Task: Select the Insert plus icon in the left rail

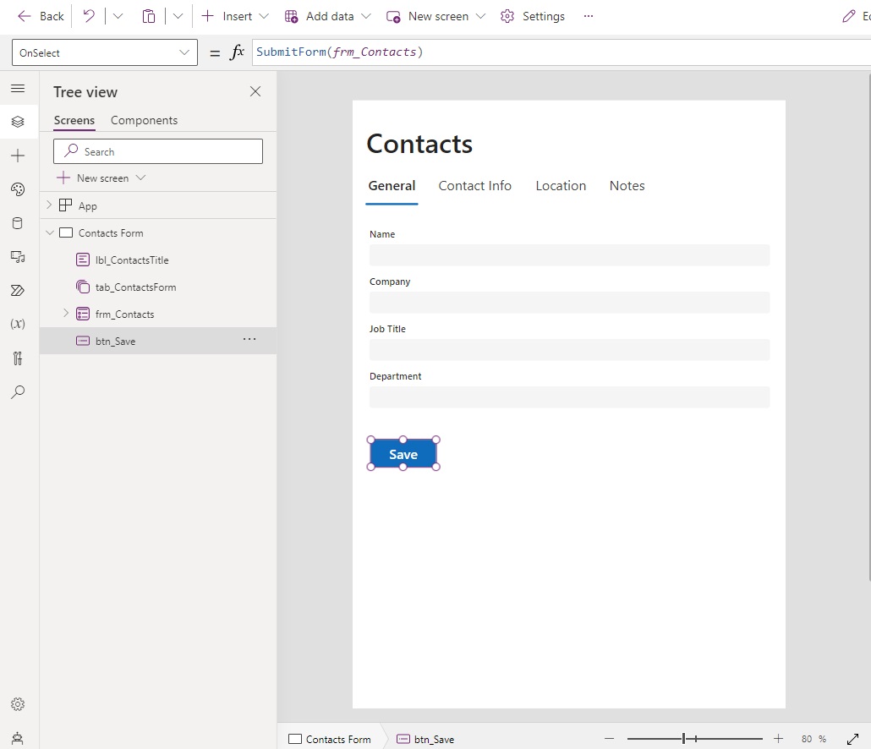Action: pyautogui.click(x=18, y=156)
